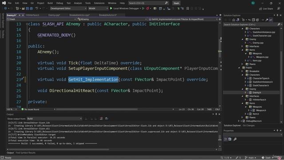Select SlashCharacter.h in Solution Explorer

[x=260, y=85]
